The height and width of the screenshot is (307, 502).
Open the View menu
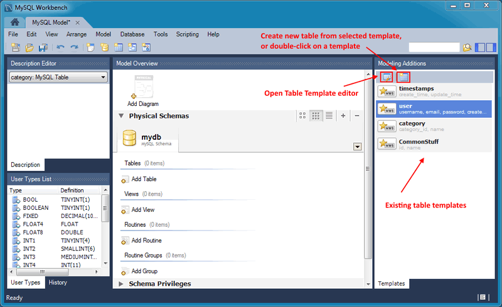pos(51,34)
